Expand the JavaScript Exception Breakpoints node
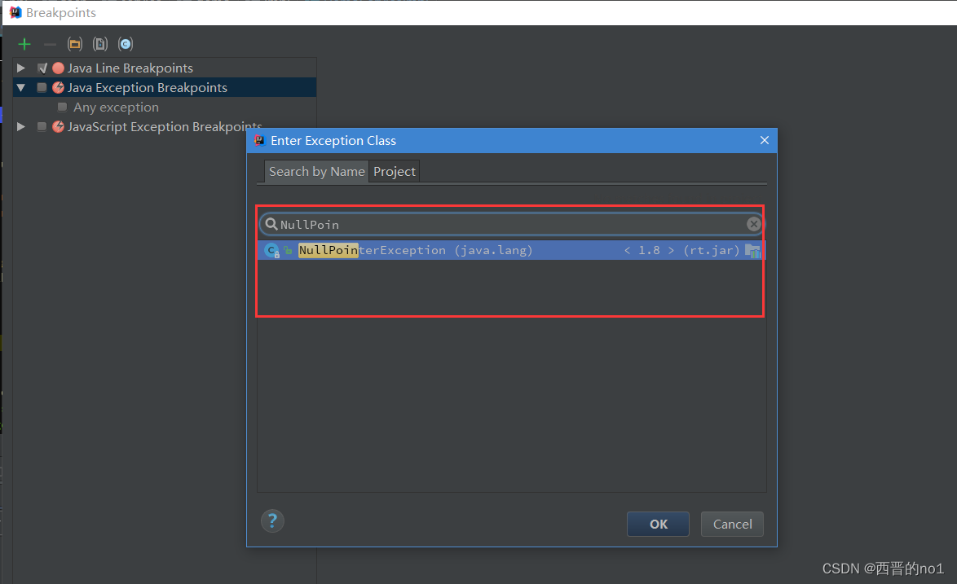The height and width of the screenshot is (584, 957). coord(20,127)
